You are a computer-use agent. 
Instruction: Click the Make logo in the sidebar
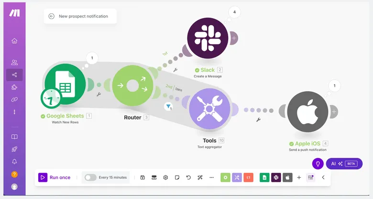click(x=14, y=13)
